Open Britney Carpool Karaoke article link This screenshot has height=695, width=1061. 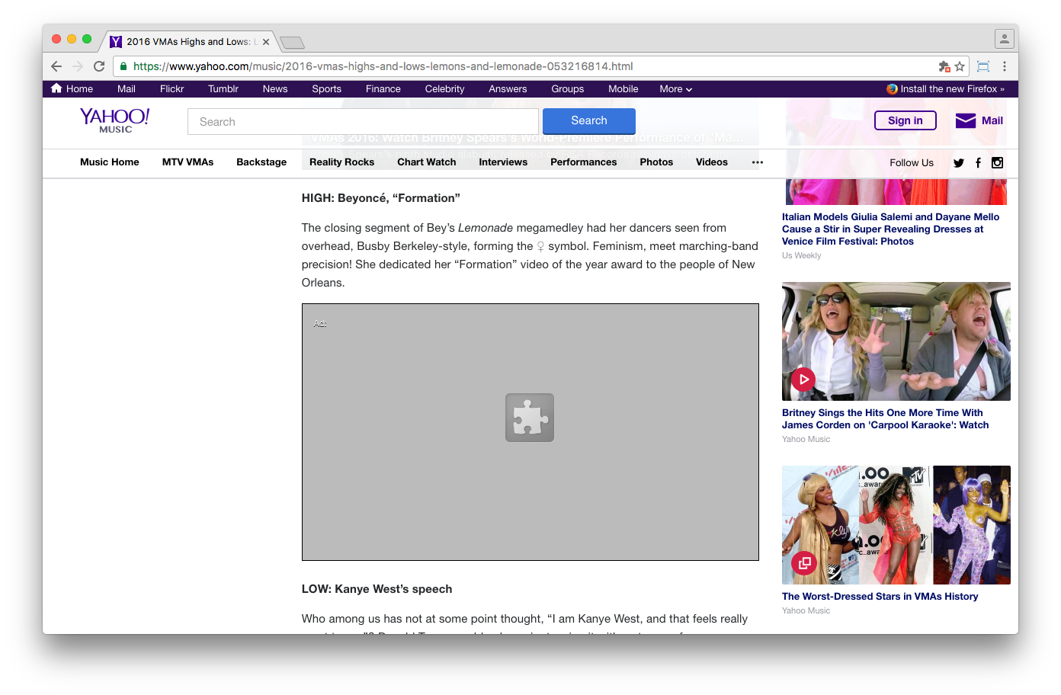(x=885, y=418)
